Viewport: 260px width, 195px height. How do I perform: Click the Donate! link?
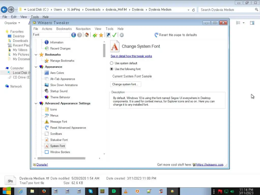pos(42,165)
